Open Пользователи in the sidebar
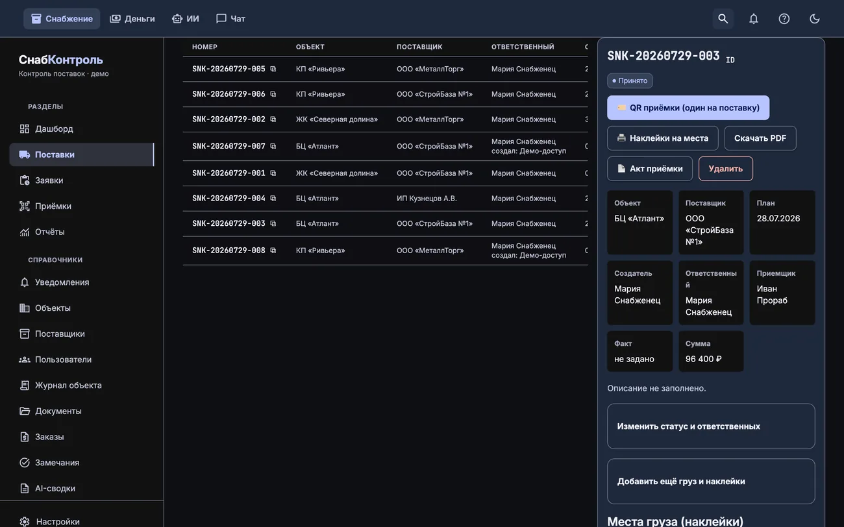Image resolution: width=844 pixels, height=527 pixels. (x=81, y=360)
